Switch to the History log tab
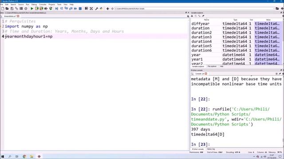The height and width of the screenshot is (159, 284). coord(211,149)
